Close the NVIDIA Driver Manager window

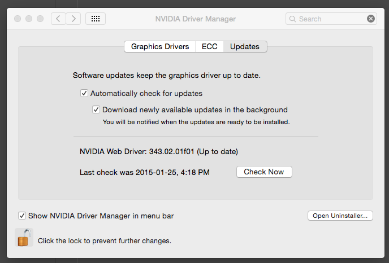click(x=18, y=19)
